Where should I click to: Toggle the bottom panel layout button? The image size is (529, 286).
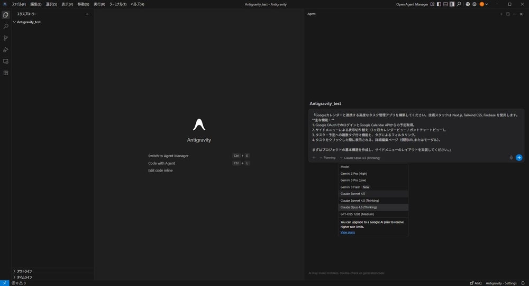coord(445,4)
